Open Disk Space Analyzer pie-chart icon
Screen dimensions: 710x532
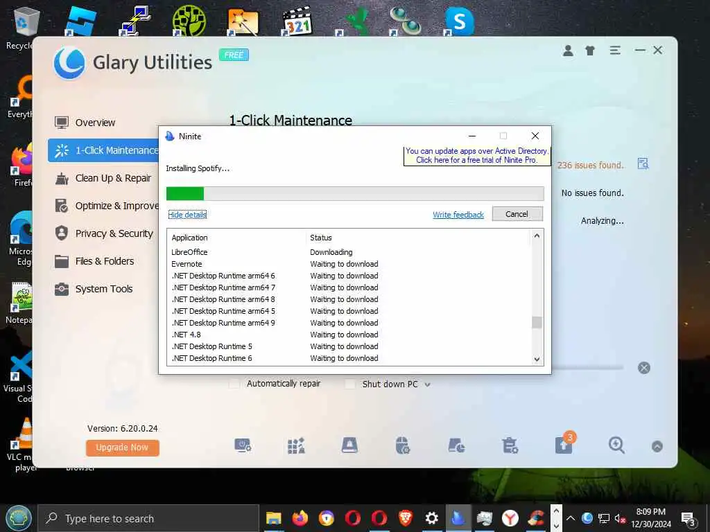pos(456,445)
